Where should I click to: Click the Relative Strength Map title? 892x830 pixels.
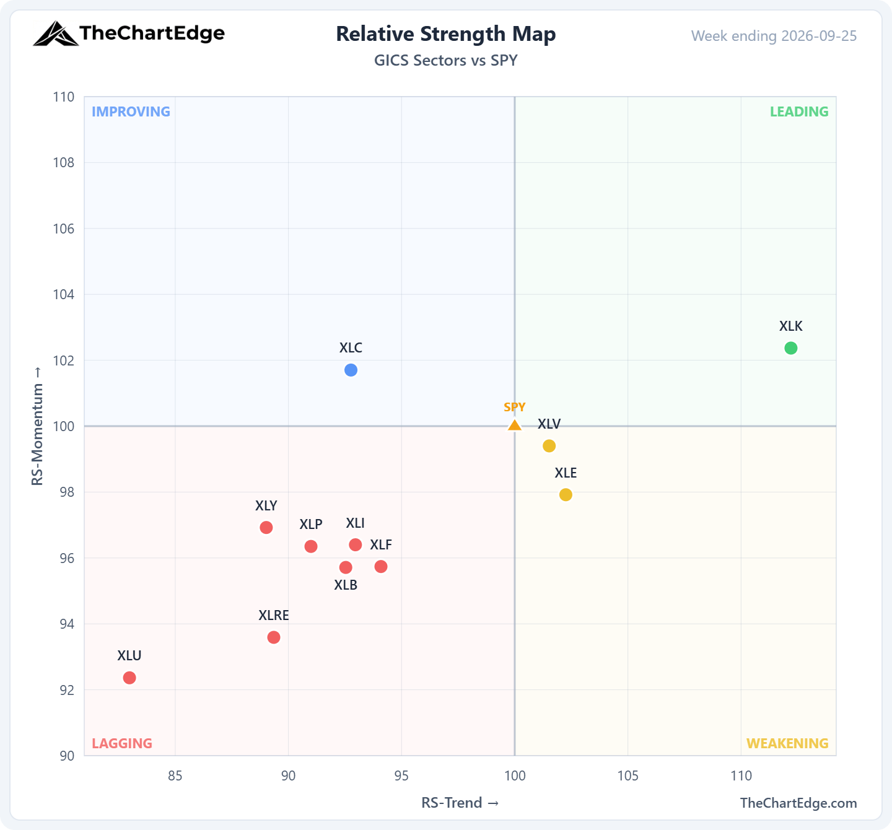(446, 34)
